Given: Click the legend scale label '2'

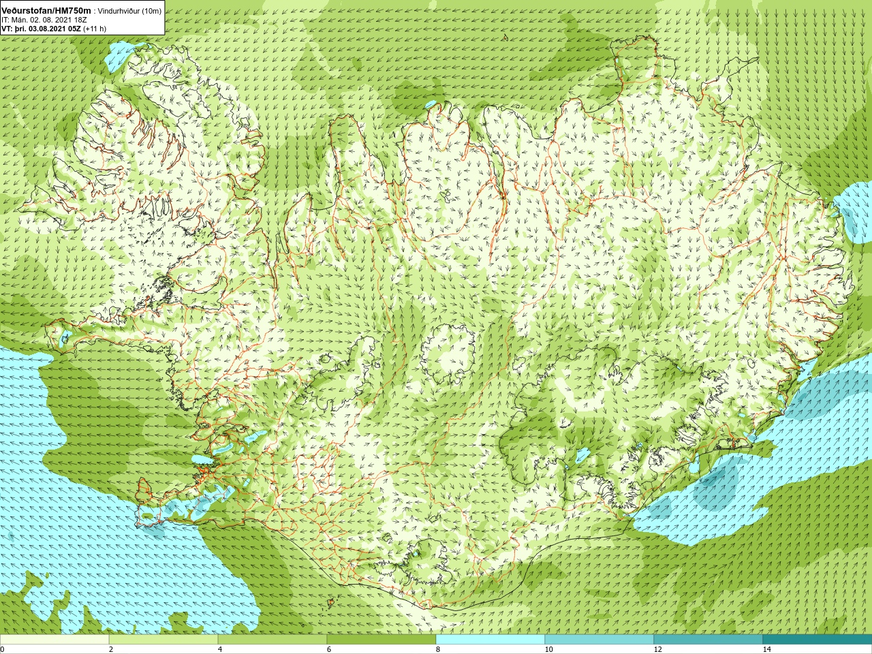Looking at the screenshot, I should tap(110, 649).
